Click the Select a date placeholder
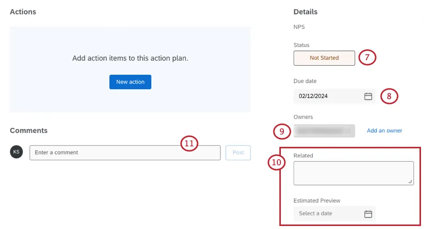424x229 pixels. (315, 214)
